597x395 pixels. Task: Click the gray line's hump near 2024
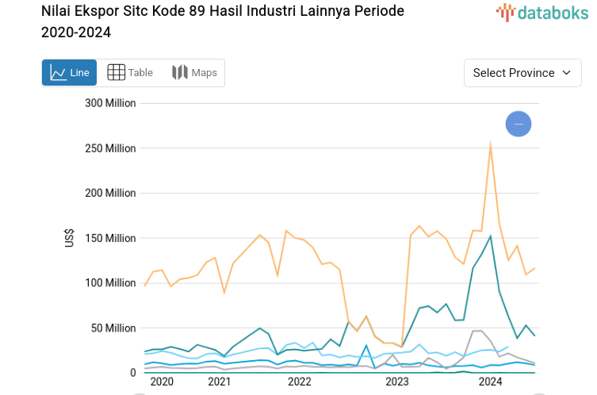tap(477, 331)
